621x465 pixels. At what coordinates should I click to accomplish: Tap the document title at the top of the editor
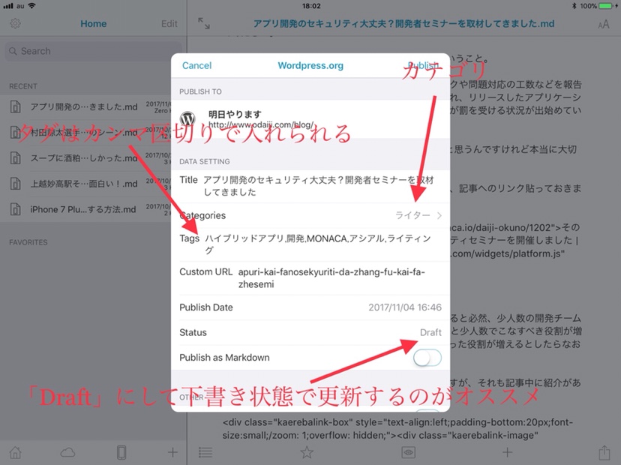403,24
